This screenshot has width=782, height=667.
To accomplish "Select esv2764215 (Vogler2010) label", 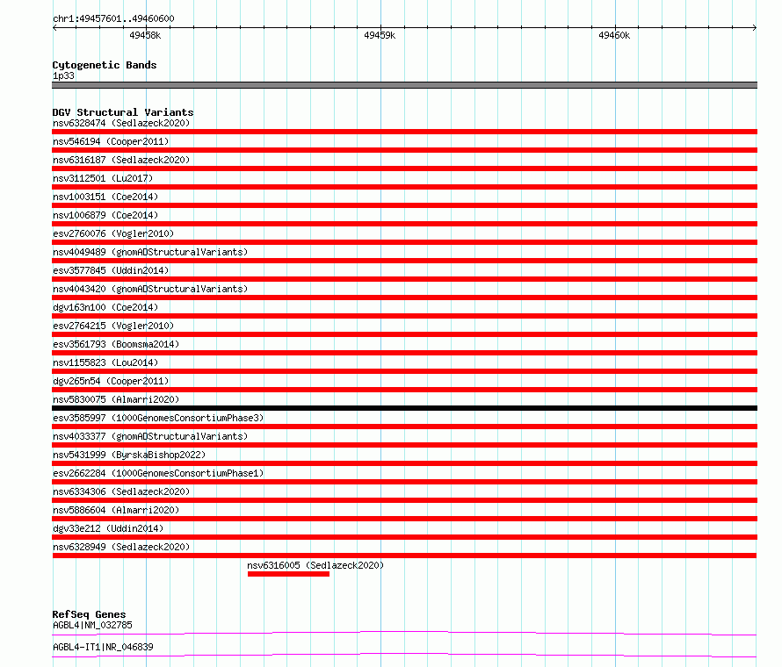I will tap(113, 326).
